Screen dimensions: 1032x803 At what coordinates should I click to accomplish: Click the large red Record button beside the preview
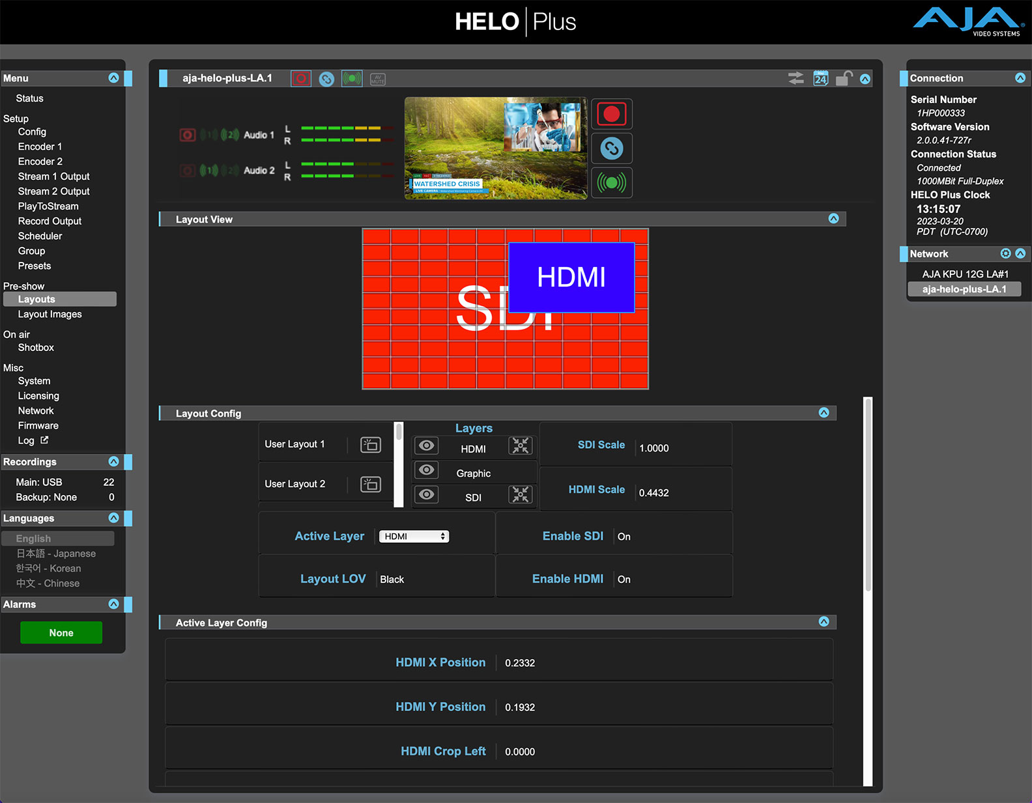[x=611, y=115]
